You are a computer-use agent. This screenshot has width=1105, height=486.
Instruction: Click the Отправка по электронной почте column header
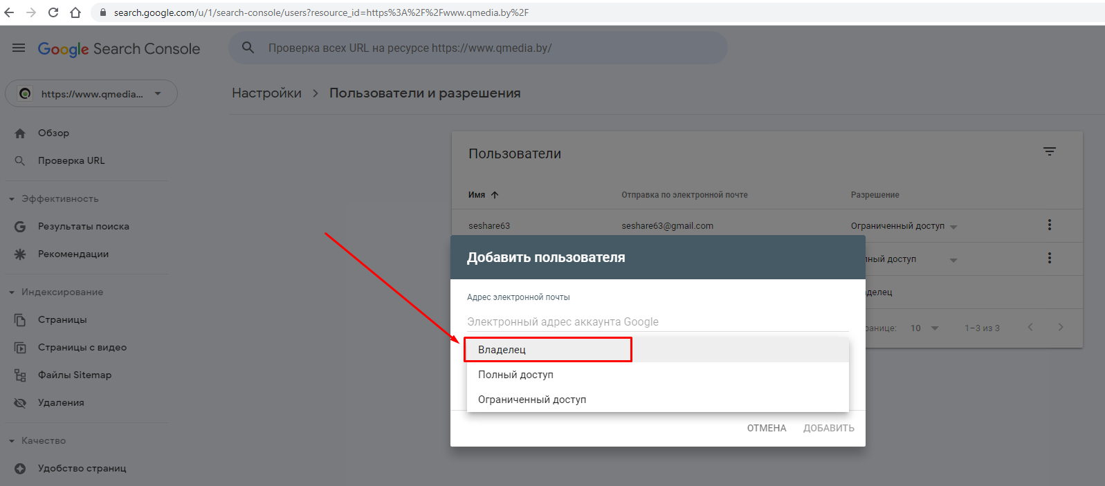pos(684,195)
